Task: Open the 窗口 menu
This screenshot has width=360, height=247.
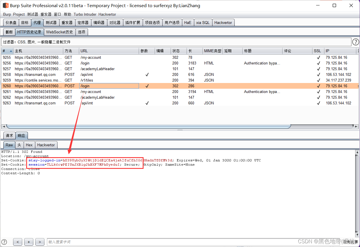Action: click(x=58, y=14)
